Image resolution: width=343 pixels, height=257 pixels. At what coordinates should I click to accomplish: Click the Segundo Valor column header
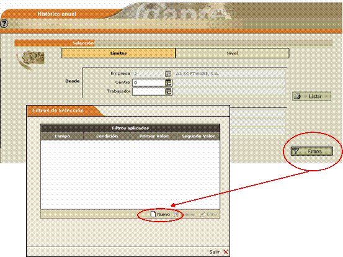(198, 136)
